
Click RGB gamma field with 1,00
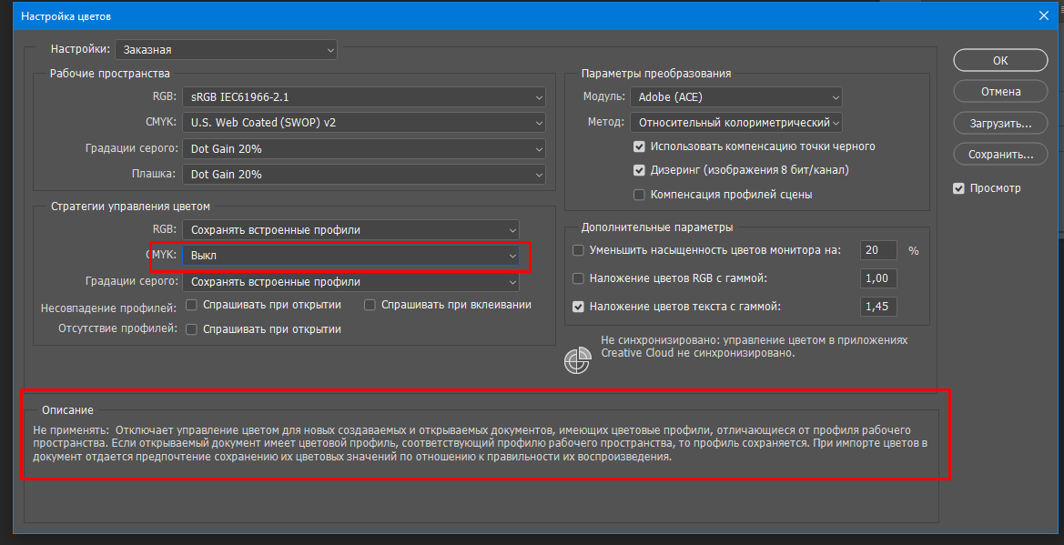(x=878, y=278)
